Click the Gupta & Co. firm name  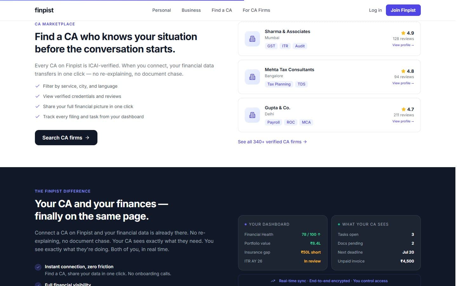(278, 108)
